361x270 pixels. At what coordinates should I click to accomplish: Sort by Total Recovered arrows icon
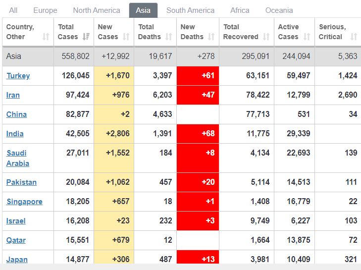click(x=266, y=37)
